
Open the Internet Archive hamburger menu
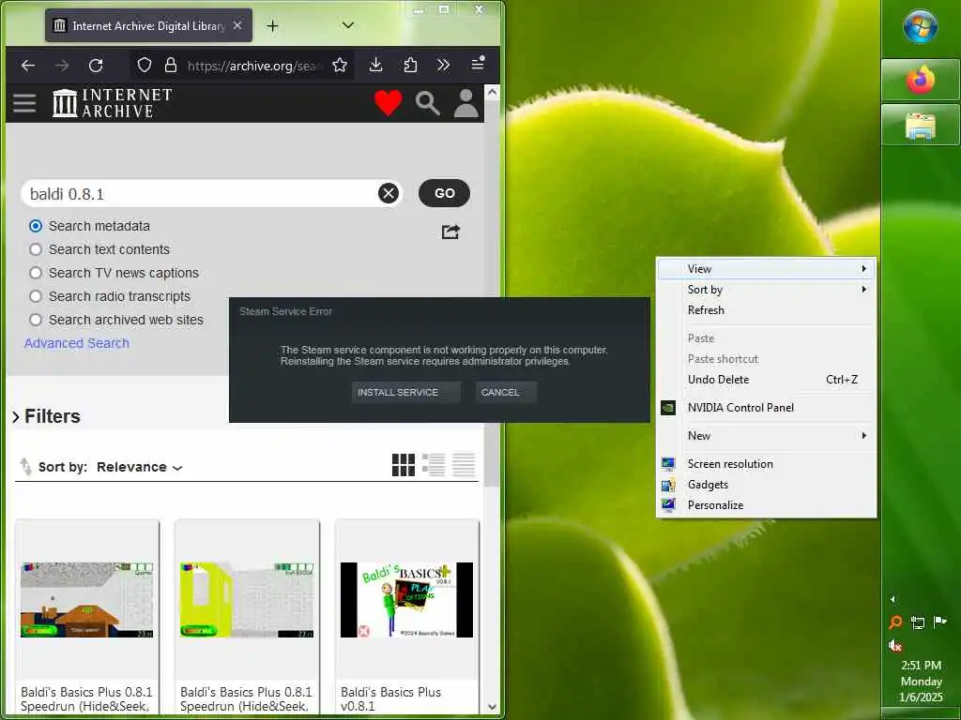tap(24, 103)
